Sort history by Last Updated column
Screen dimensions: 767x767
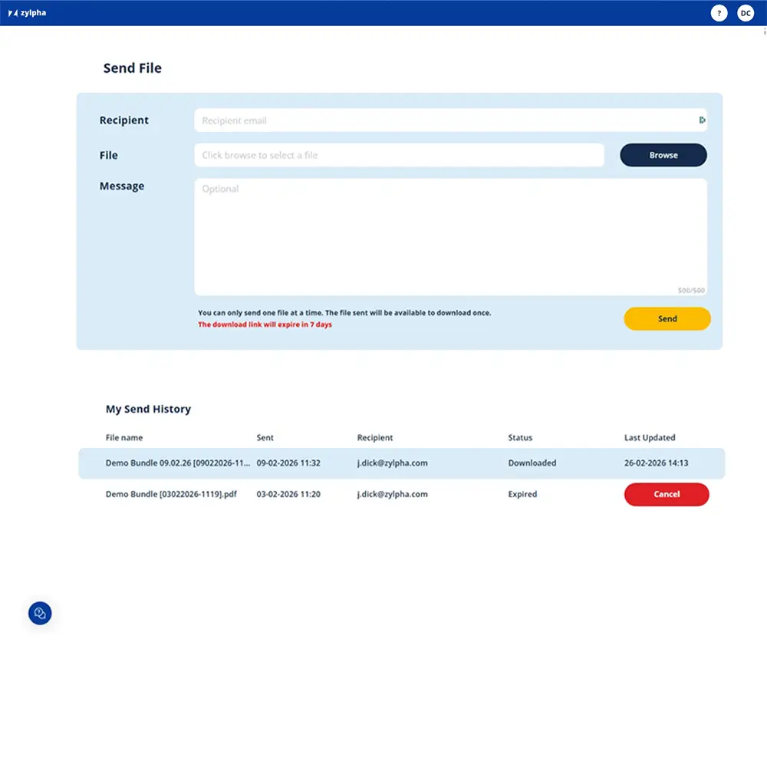pos(649,437)
